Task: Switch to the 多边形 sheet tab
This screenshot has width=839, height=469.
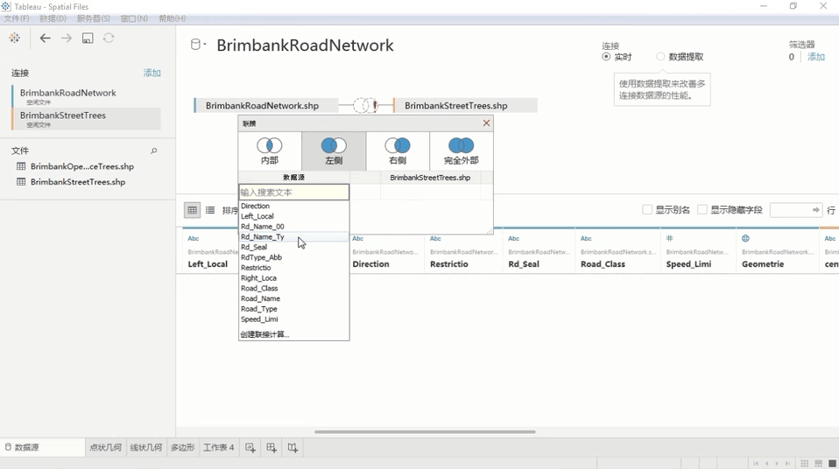Action: (182, 448)
